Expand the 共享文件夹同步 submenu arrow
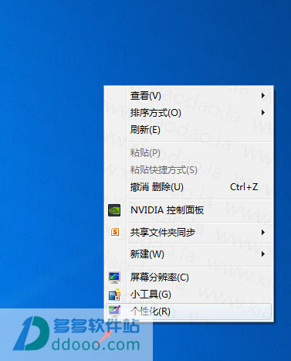 262,233
